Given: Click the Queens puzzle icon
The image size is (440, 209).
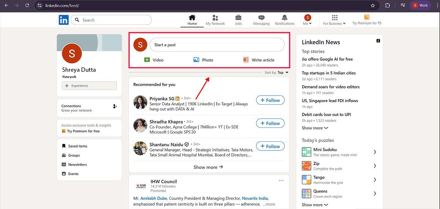Looking at the screenshot, I should pyautogui.click(x=307, y=194).
